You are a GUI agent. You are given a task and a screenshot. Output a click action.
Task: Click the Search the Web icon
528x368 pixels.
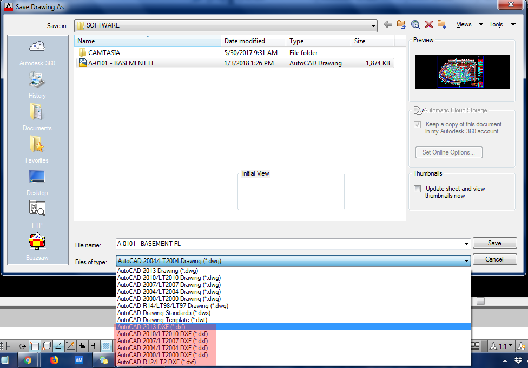[x=415, y=24]
